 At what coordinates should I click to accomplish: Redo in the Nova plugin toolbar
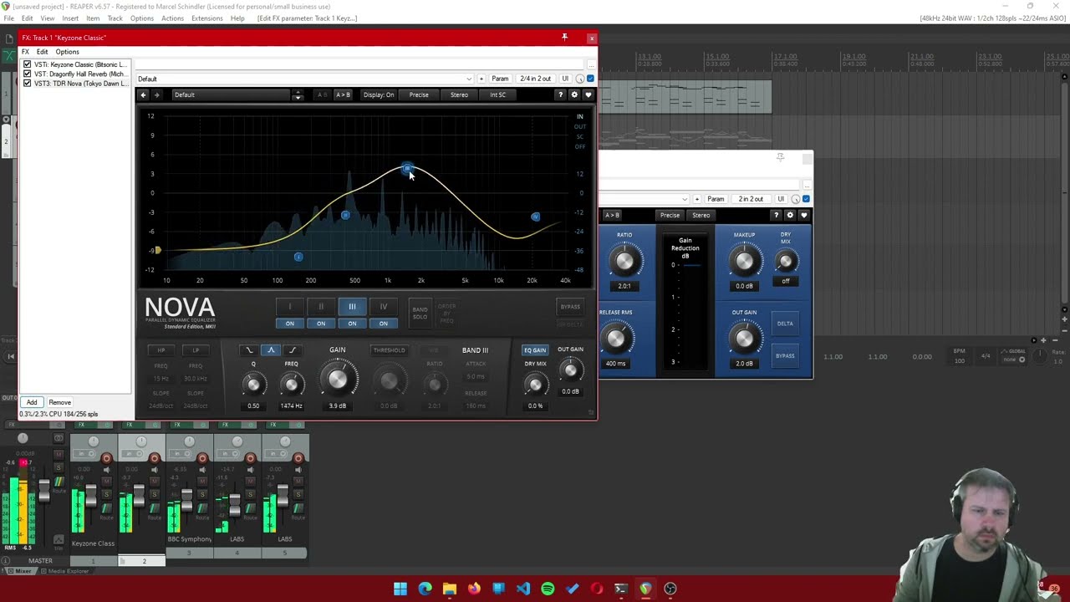coord(156,94)
